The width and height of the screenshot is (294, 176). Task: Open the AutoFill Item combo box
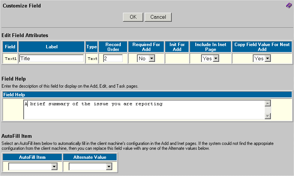(x=33, y=167)
